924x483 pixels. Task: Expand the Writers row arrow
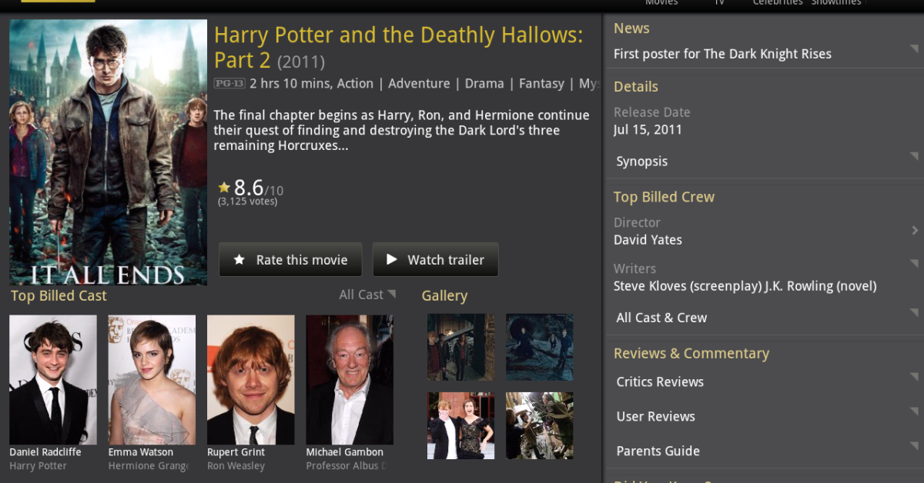coord(914,264)
